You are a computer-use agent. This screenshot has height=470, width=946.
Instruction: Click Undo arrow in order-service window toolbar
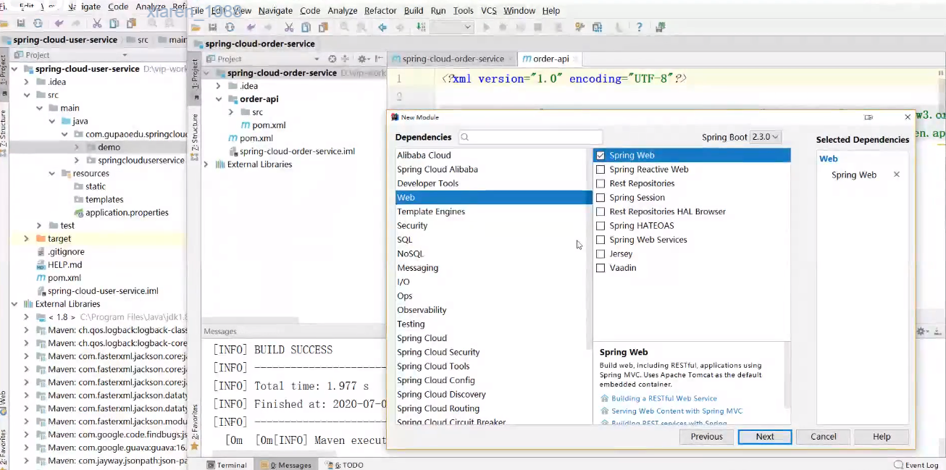[251, 28]
